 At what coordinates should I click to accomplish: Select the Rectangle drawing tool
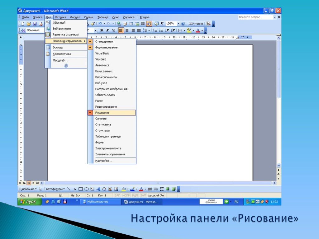click(81, 189)
